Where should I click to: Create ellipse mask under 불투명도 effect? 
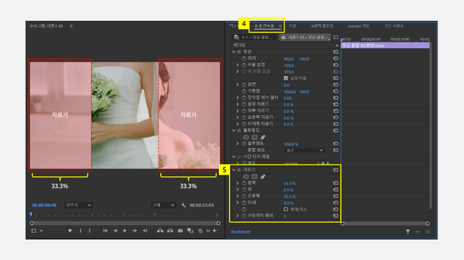[246, 137]
